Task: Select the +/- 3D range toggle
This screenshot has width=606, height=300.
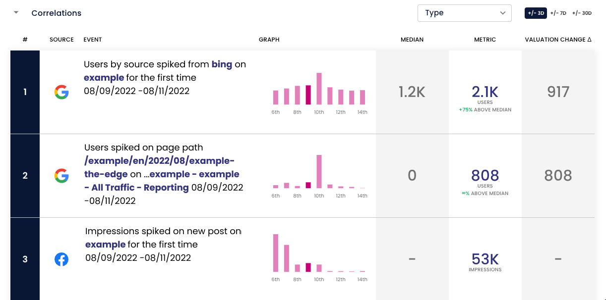Action: coord(536,13)
